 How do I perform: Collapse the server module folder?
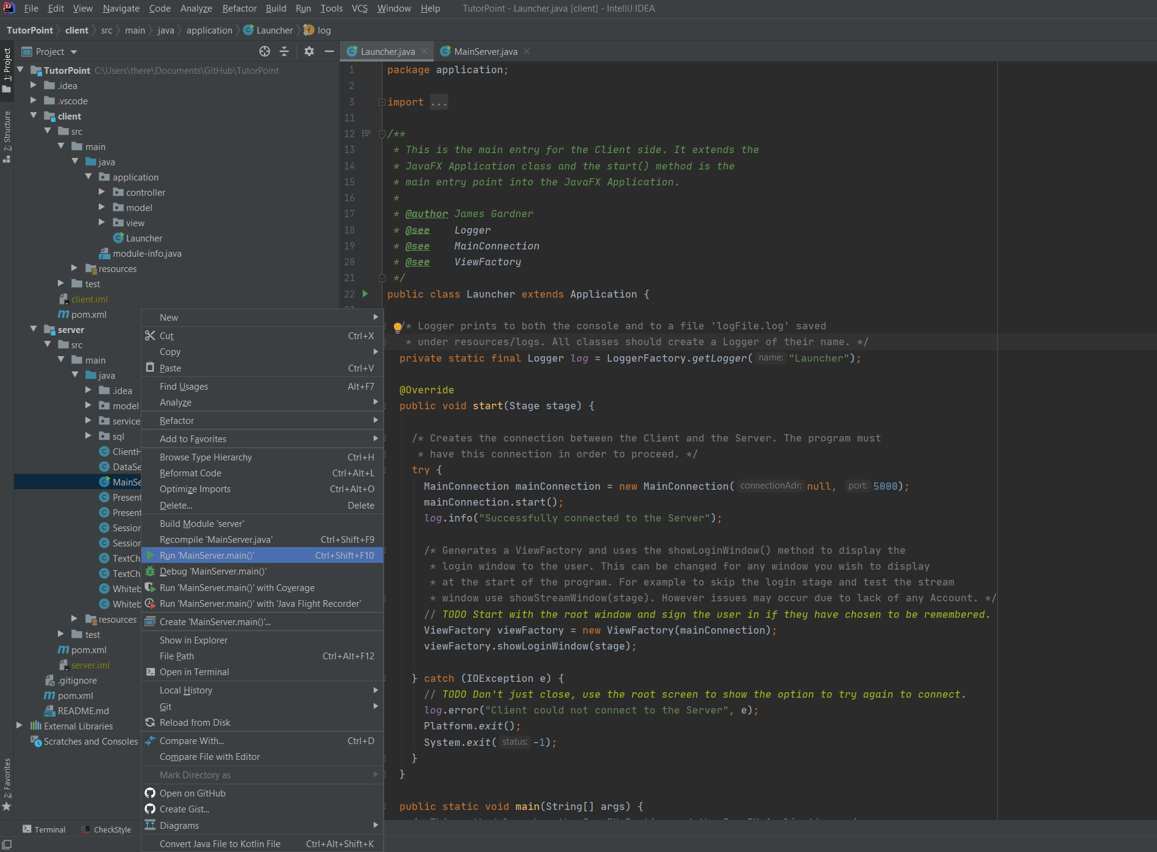coord(34,329)
